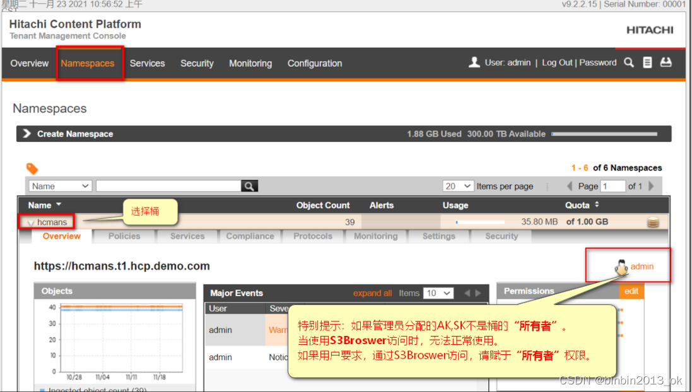Click the Object Count column header
This screenshot has height=392, width=692.
323,205
